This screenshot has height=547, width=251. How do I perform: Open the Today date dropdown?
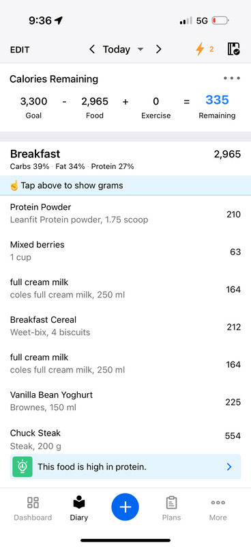click(123, 49)
